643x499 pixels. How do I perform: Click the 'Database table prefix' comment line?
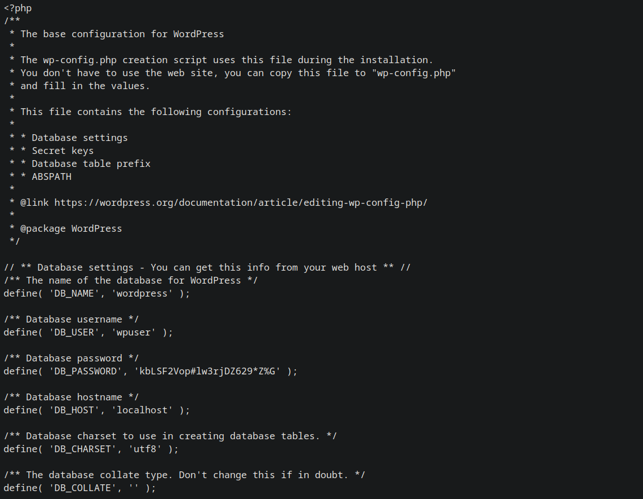click(91, 164)
